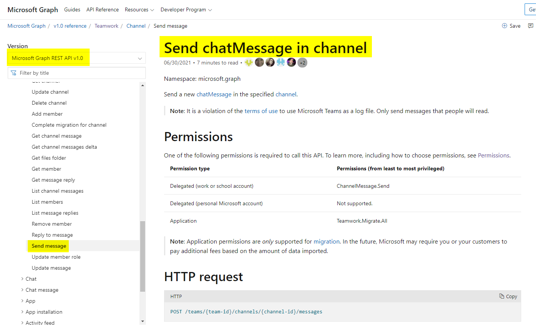Open the channel link in description
536x327 pixels.
286,94
